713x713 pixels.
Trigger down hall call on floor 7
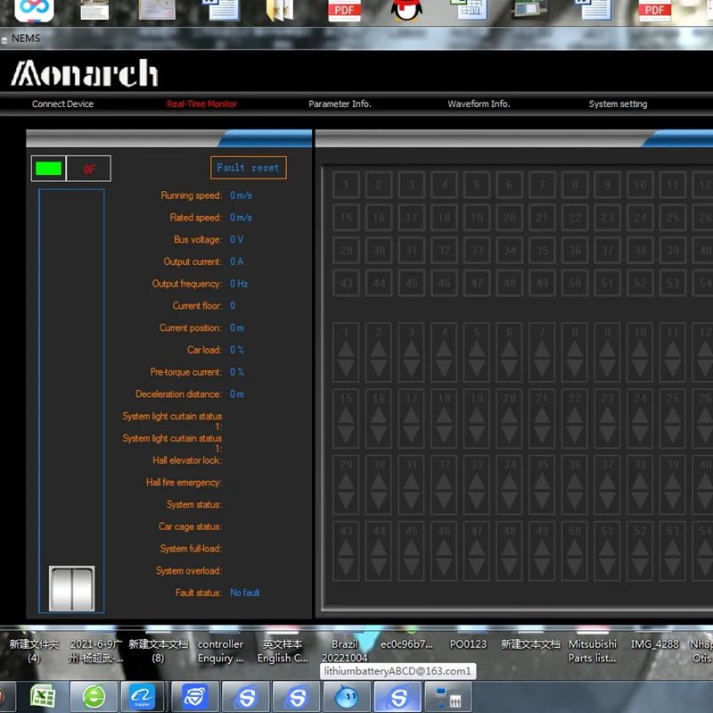point(542,368)
